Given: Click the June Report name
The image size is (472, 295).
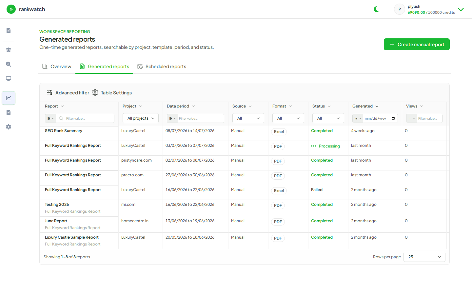Looking at the screenshot, I should [x=56, y=221].
